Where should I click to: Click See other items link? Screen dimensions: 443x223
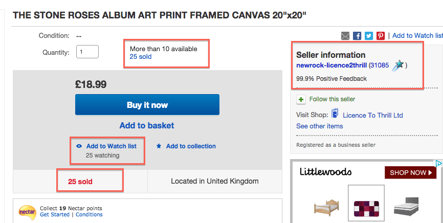(x=320, y=126)
